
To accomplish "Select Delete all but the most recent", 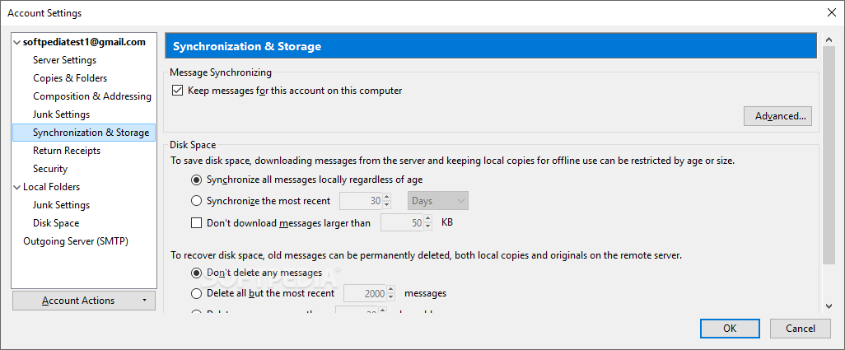I will pyautogui.click(x=197, y=293).
